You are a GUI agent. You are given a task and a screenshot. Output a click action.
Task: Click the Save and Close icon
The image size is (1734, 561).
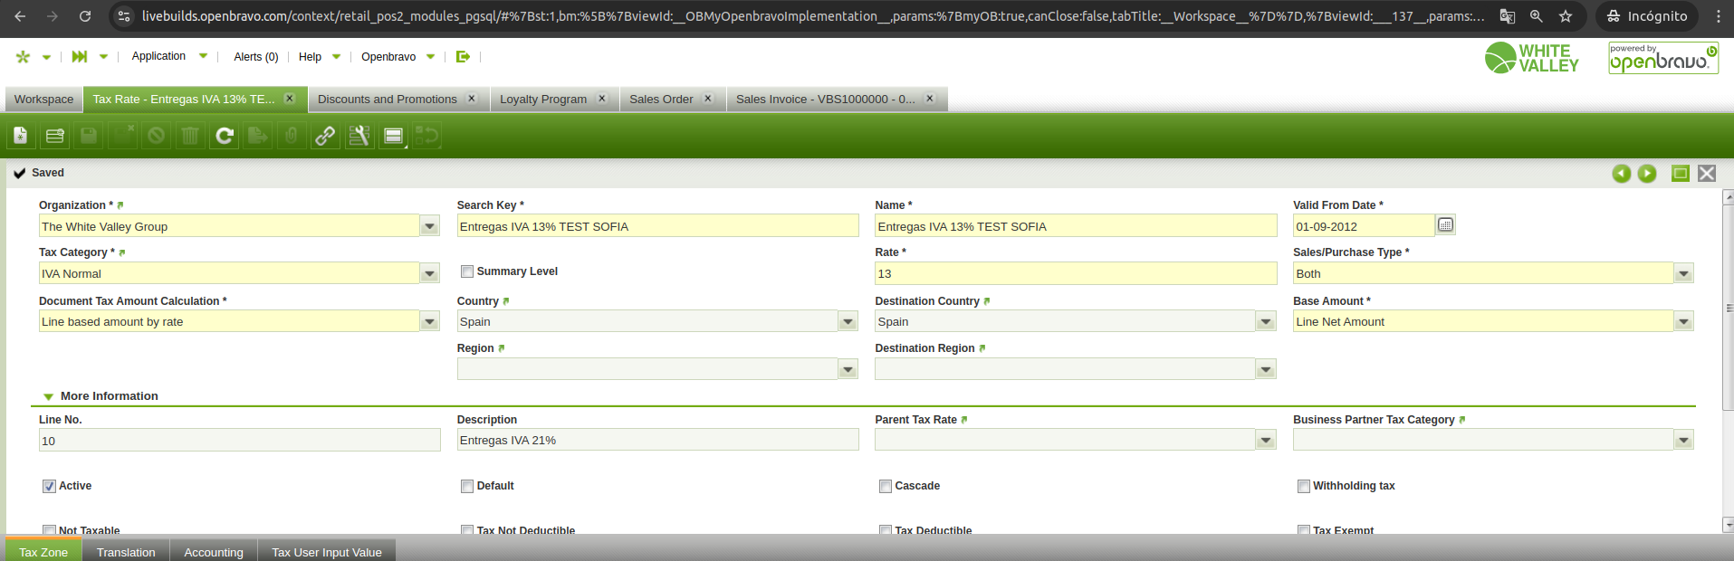click(x=122, y=136)
